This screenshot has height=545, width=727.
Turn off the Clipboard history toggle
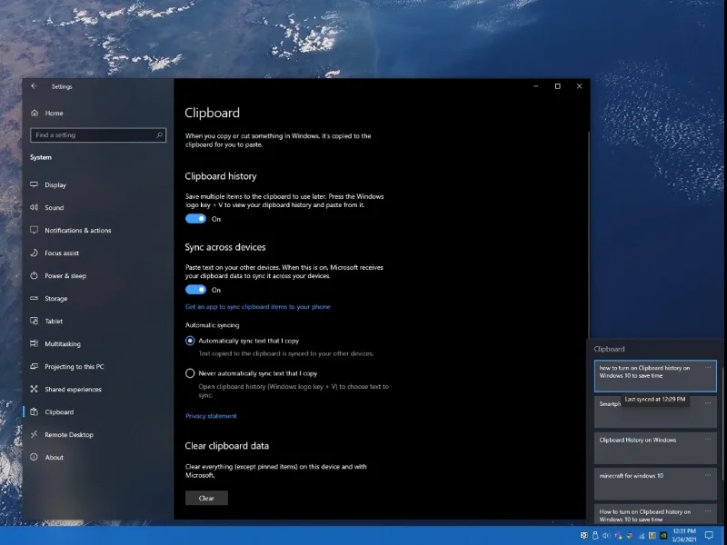click(195, 219)
